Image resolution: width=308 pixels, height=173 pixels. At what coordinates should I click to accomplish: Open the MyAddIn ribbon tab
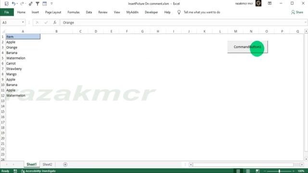pos(132,12)
